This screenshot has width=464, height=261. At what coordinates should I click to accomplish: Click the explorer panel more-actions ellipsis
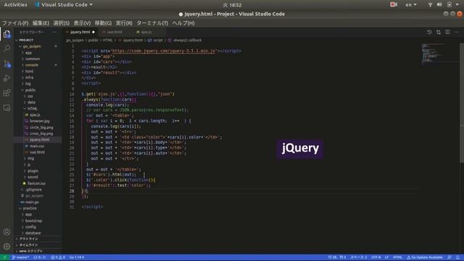(54, 32)
